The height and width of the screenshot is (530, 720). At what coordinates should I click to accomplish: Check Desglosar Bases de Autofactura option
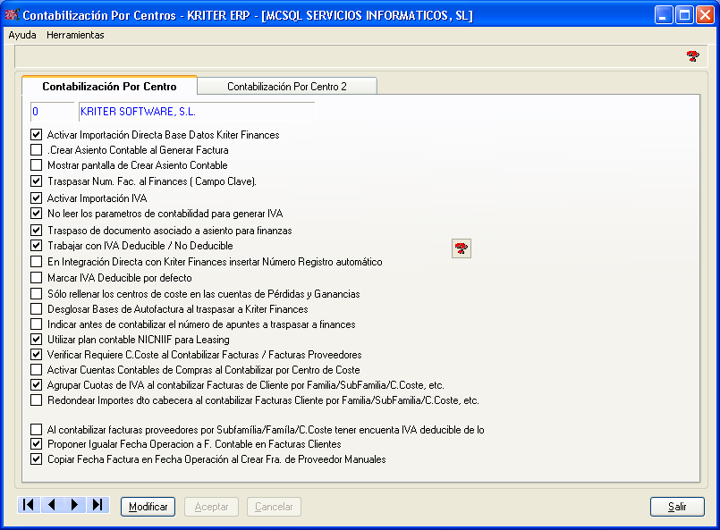pos(37,309)
